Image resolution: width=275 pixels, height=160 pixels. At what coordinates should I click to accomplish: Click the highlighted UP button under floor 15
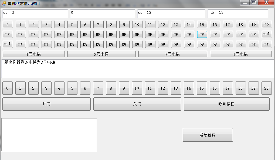click(x=202, y=35)
